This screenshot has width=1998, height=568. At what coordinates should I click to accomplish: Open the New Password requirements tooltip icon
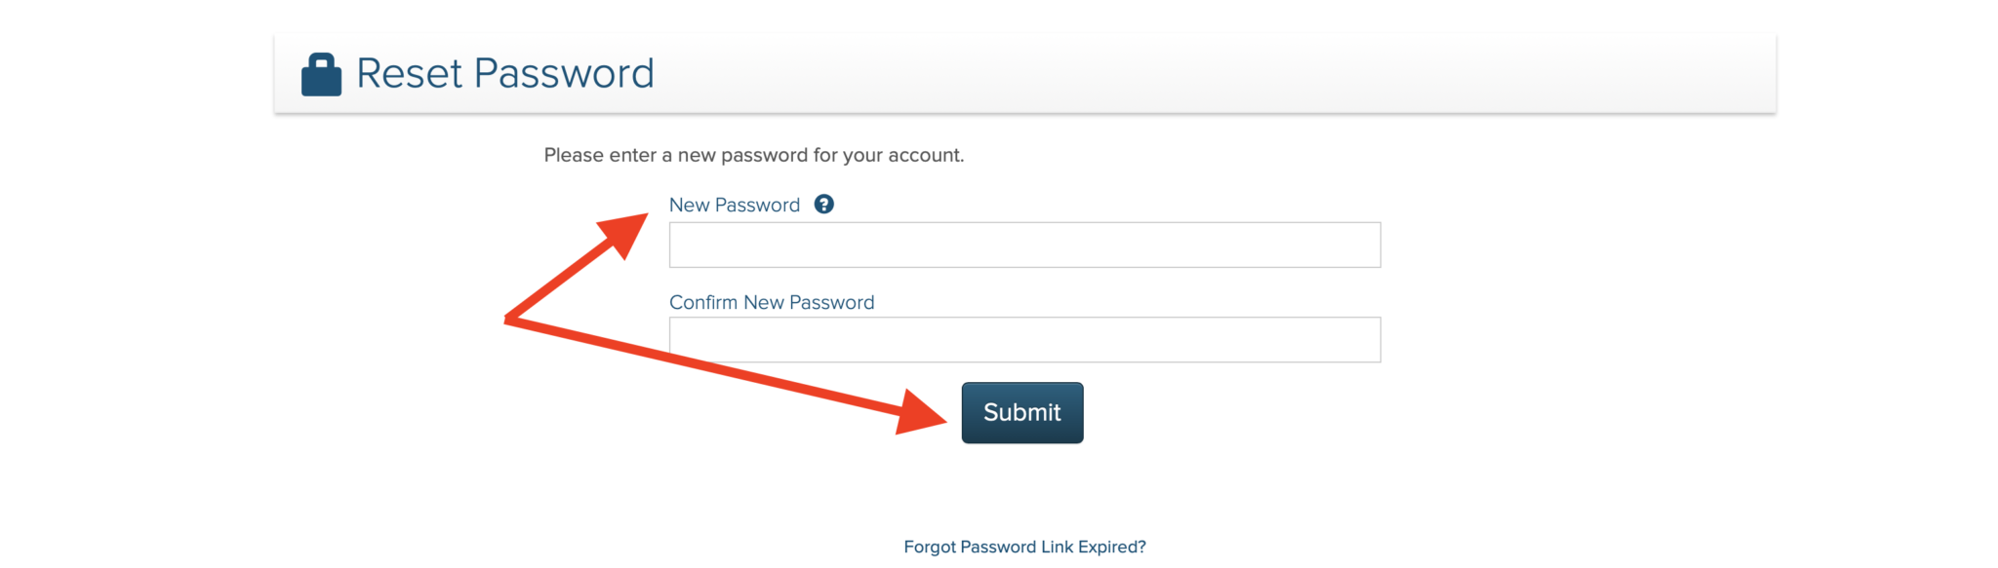pos(823,205)
